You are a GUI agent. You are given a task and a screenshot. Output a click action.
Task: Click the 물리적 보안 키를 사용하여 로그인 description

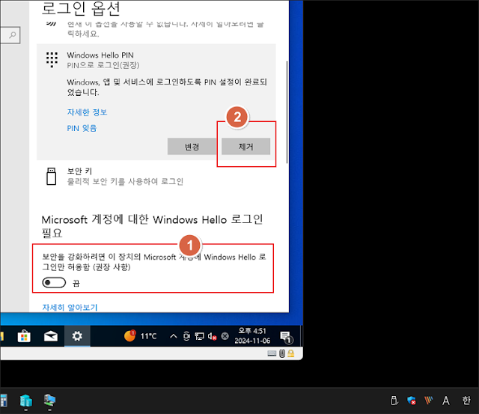click(125, 181)
